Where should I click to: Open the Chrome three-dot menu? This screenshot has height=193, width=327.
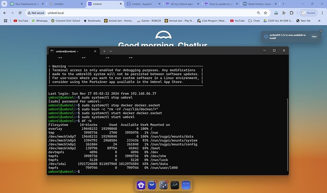322,13
